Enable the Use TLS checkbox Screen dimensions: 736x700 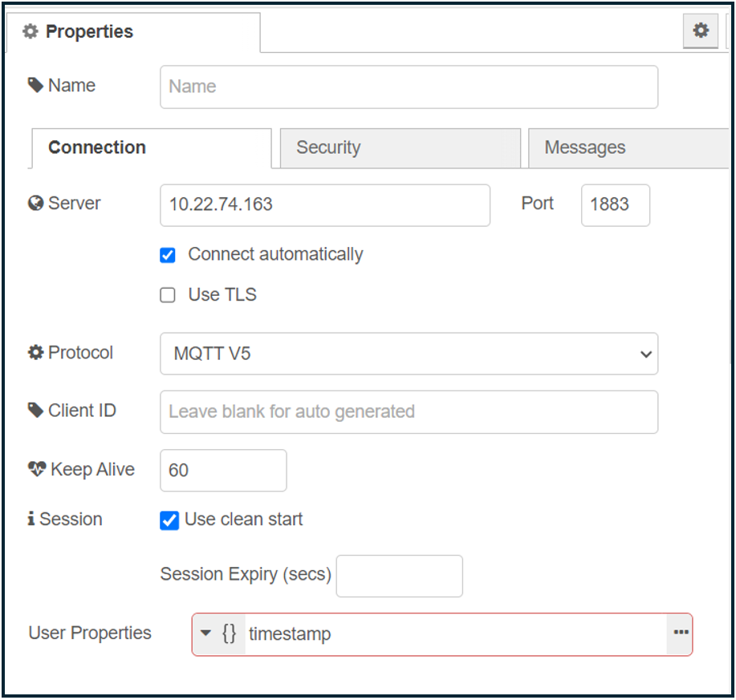pos(168,295)
